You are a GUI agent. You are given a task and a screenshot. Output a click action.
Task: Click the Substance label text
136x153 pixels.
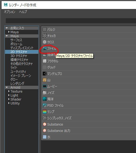point(55,124)
